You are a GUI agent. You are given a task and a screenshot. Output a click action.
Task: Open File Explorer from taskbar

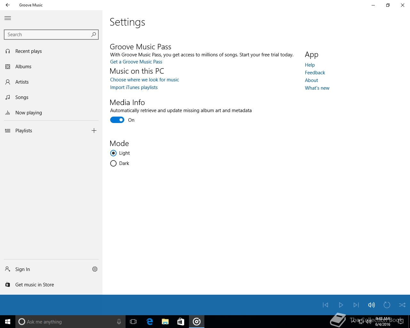coord(165,322)
